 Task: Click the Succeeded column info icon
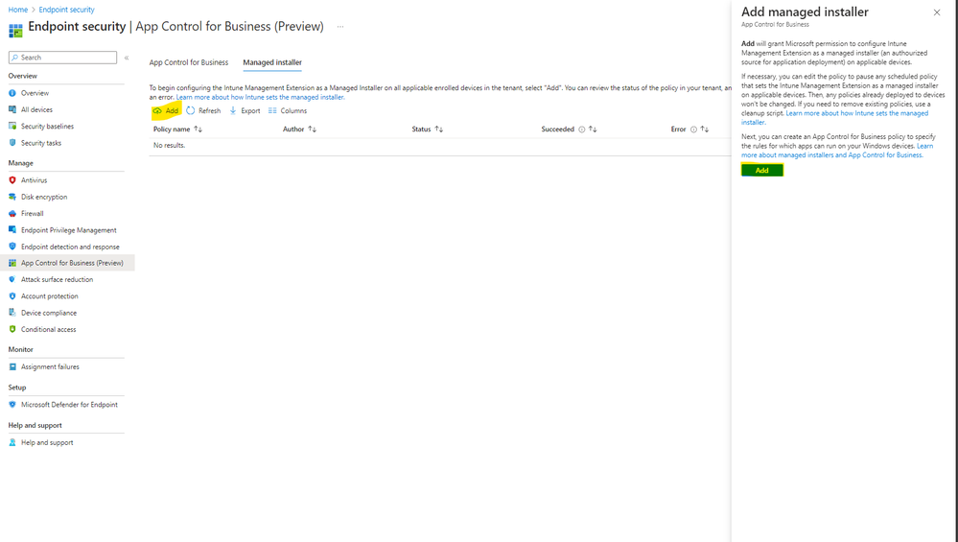(582, 130)
